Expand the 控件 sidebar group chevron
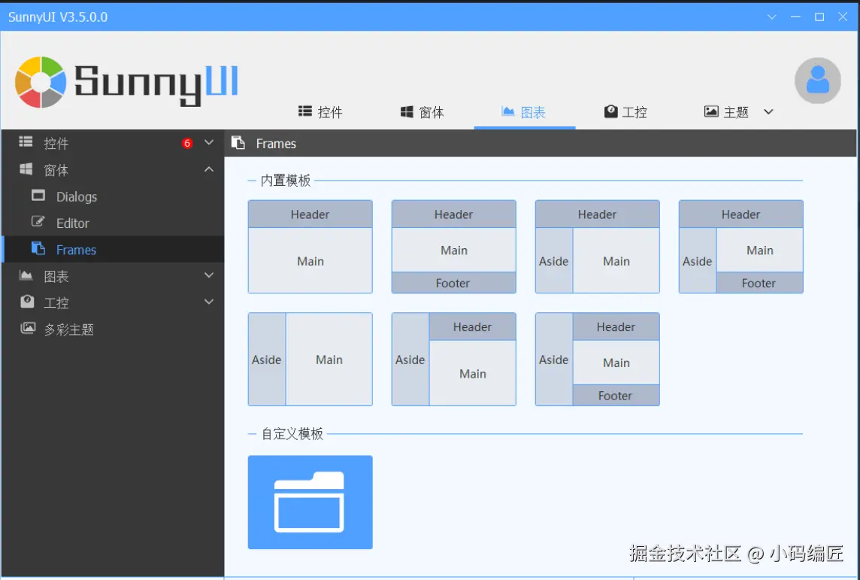 pyautogui.click(x=209, y=143)
